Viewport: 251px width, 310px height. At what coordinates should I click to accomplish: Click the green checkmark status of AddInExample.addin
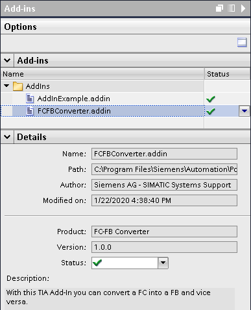(211, 99)
